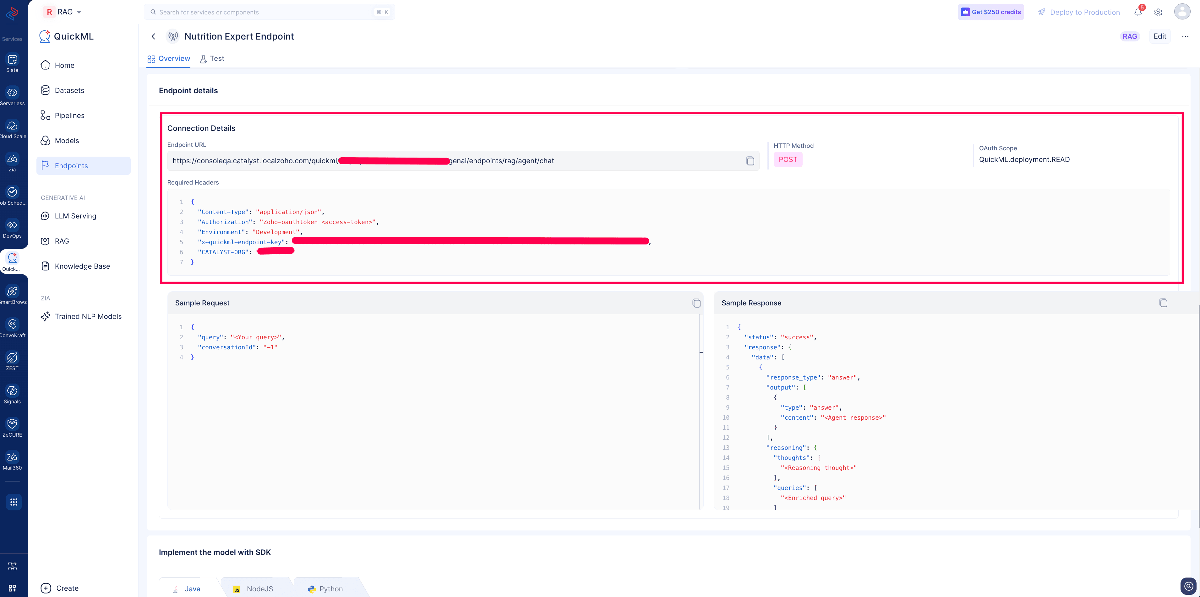Image resolution: width=1200 pixels, height=597 pixels.
Task: Select Endpoints in sidebar
Action: pyautogui.click(x=83, y=166)
